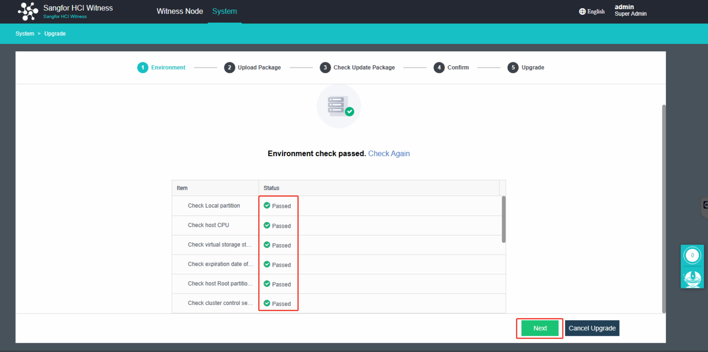Click the Upload Package step label

point(259,67)
